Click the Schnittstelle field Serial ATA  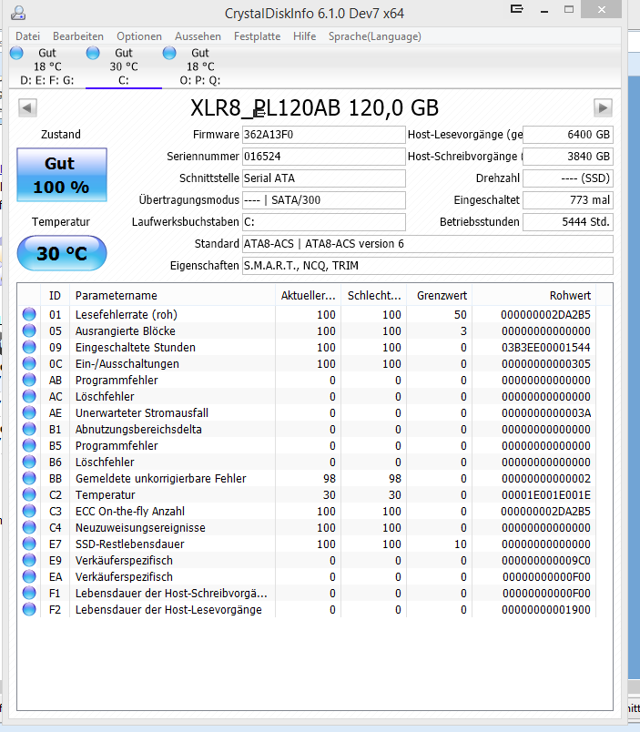[323, 178]
